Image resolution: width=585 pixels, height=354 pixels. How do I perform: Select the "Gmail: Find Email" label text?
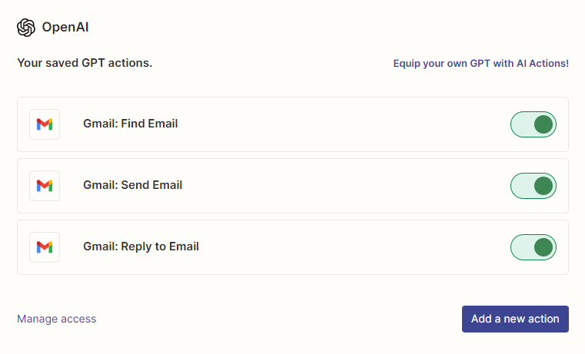131,124
